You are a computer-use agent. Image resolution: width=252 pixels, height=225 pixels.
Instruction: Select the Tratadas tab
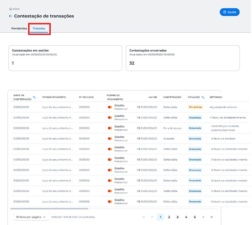39,28
